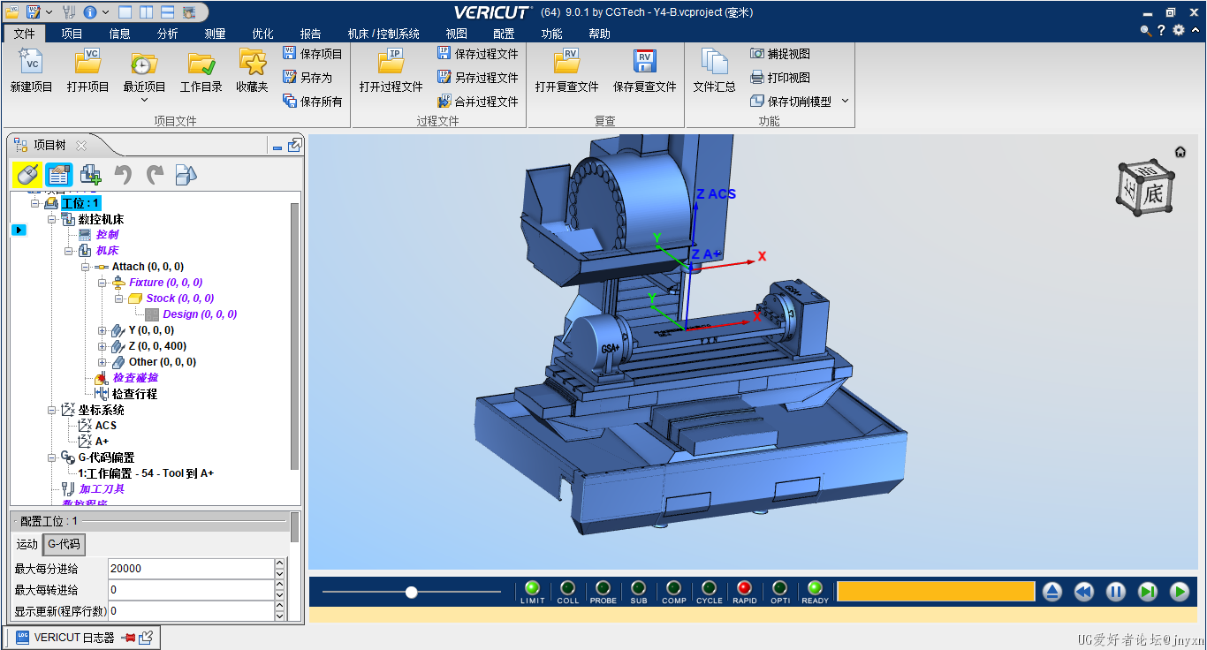
Task: Click the single step playback button
Action: (x=1148, y=592)
